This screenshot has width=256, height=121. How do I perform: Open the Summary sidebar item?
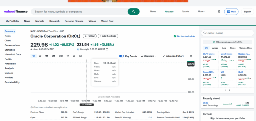click(x=10, y=31)
